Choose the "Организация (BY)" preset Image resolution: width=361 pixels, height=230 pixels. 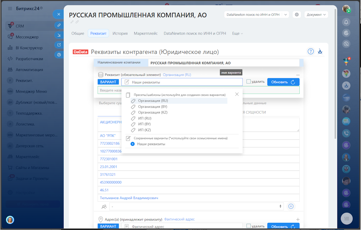click(153, 106)
